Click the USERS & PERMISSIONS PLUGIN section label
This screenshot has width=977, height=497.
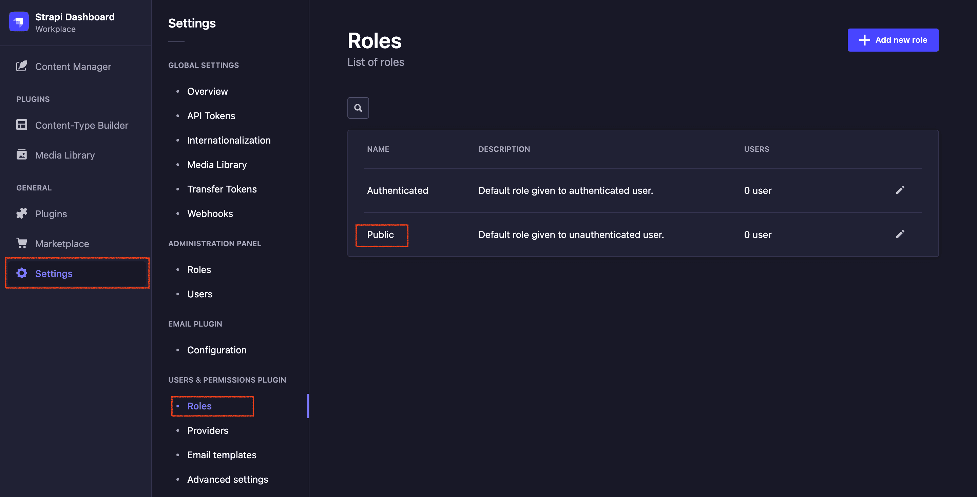pos(227,380)
